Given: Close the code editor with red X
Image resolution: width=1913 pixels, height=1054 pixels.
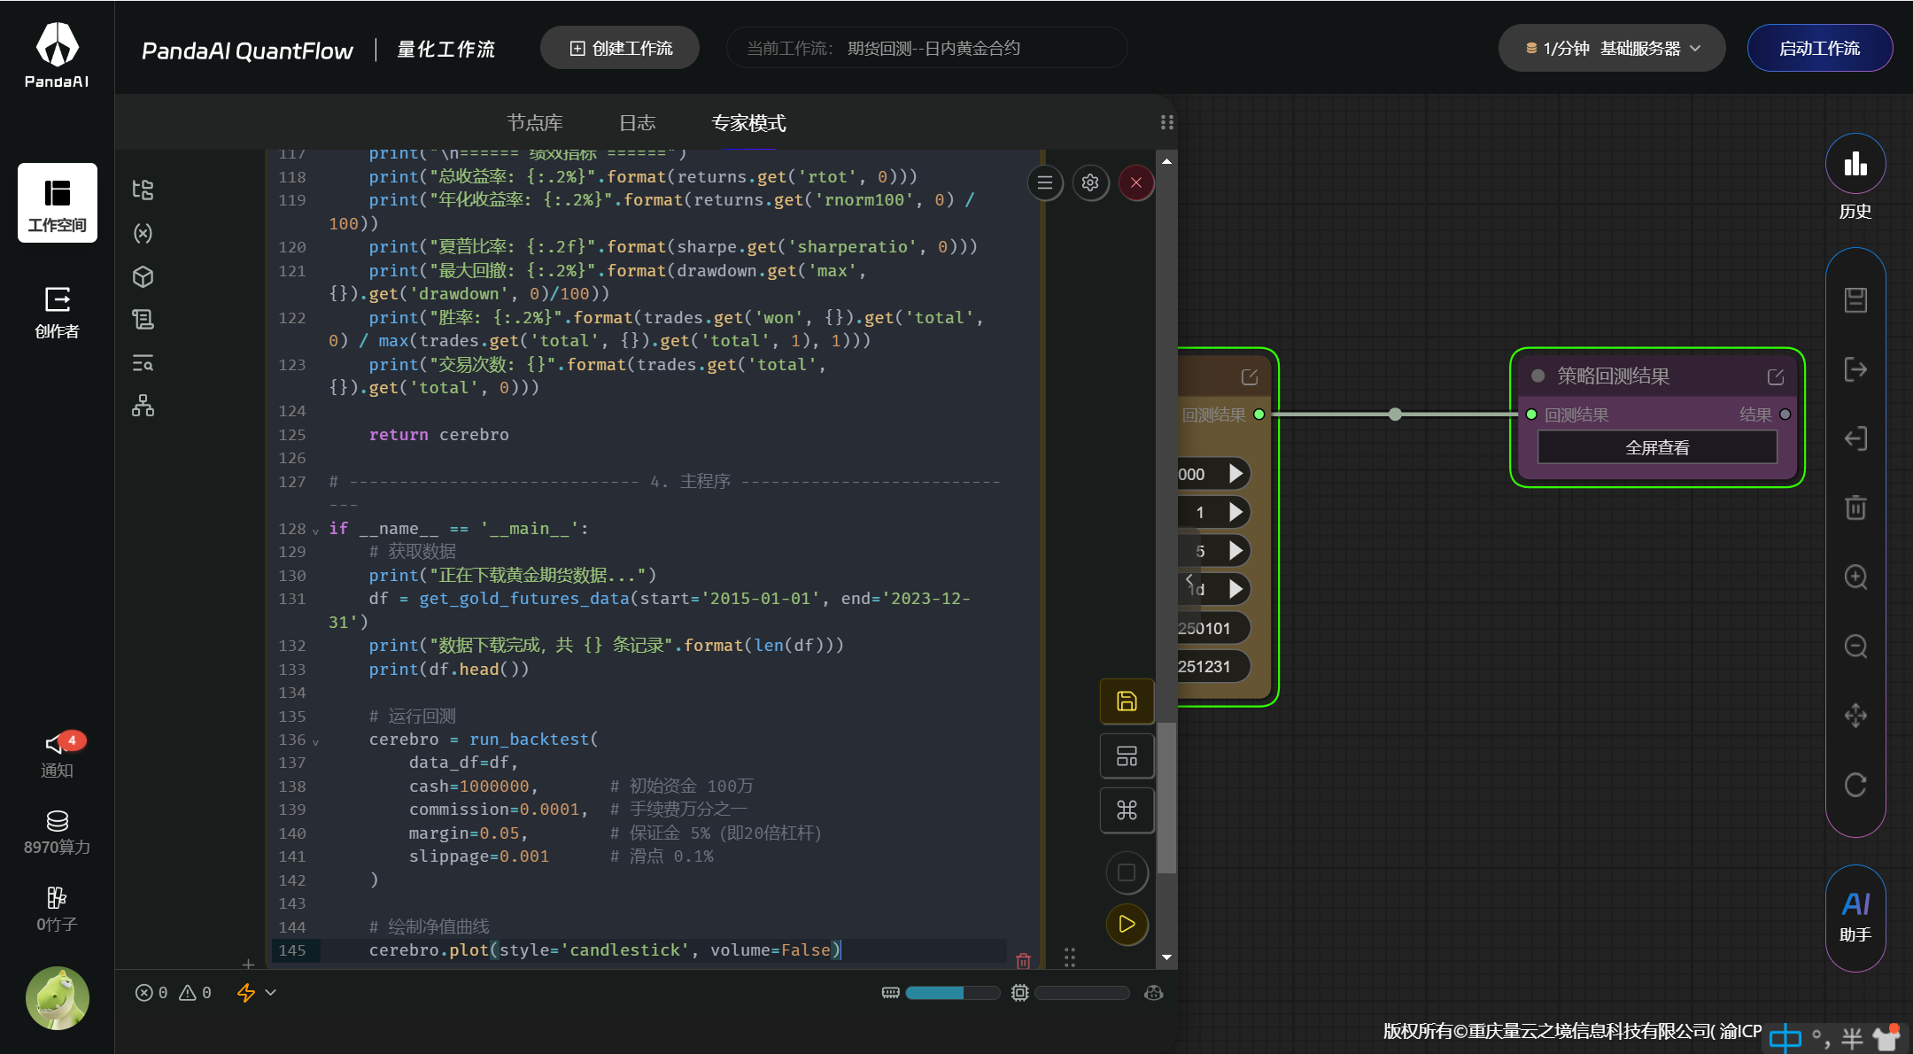Looking at the screenshot, I should click(x=1136, y=183).
